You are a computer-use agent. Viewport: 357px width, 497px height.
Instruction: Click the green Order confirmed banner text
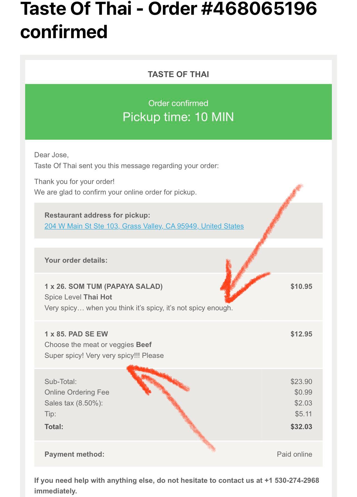click(178, 103)
